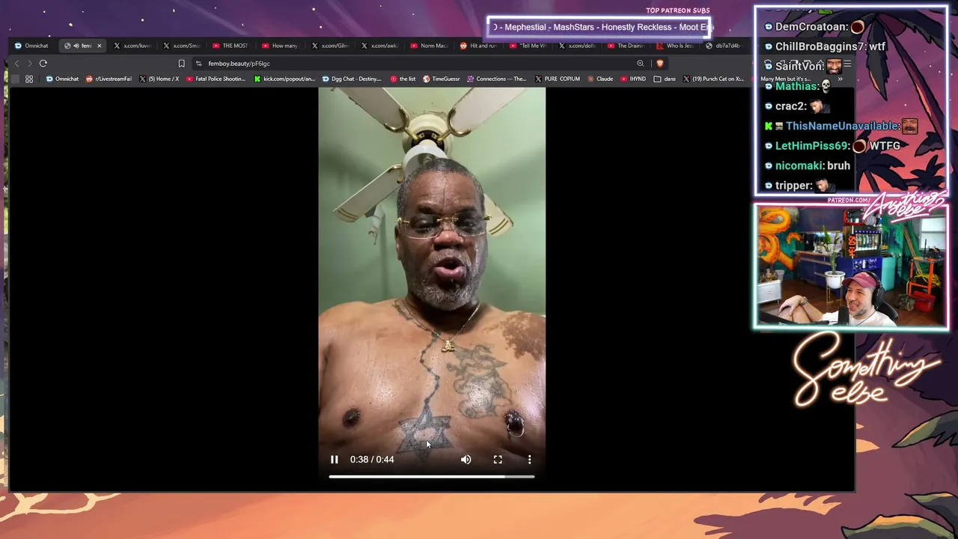The height and width of the screenshot is (539, 958).
Task: Open the Omnichat bookmark
Action: coord(62,79)
